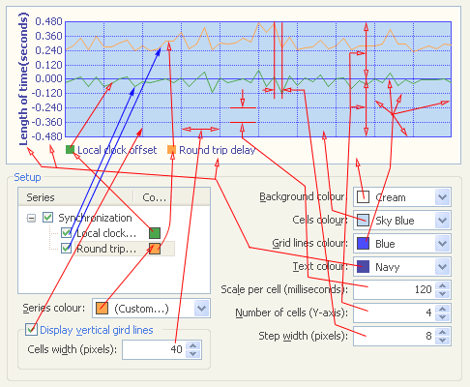Increase the Scale per cell value with up arrow
This screenshot has width=470, height=387.
click(443, 285)
